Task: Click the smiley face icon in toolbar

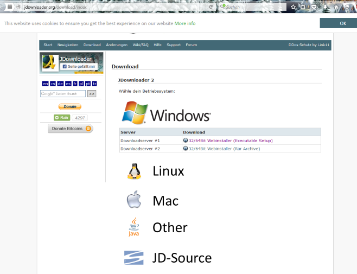Action: tap(347, 7)
